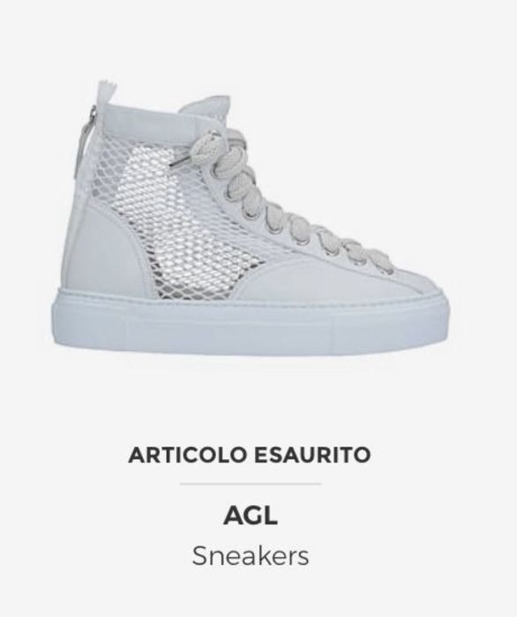
Task: Open the Sneakers category link
Action: pyautogui.click(x=251, y=556)
